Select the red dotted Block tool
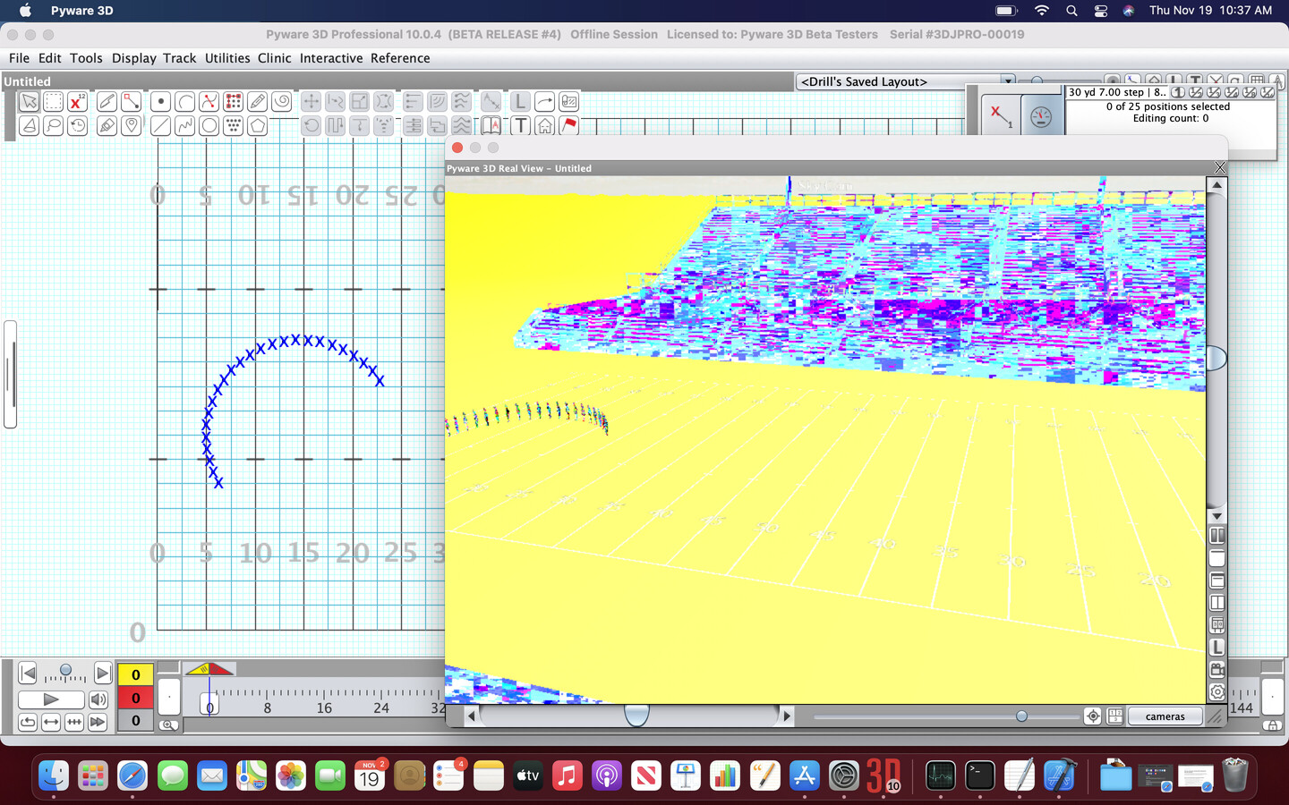The height and width of the screenshot is (805, 1289). (x=233, y=101)
